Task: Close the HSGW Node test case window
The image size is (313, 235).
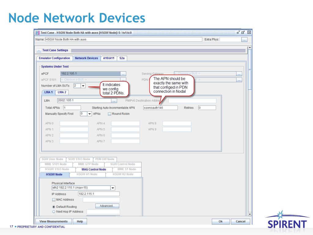Action: (x=249, y=32)
